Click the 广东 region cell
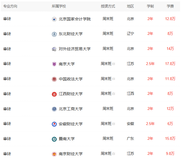 coord(130,139)
